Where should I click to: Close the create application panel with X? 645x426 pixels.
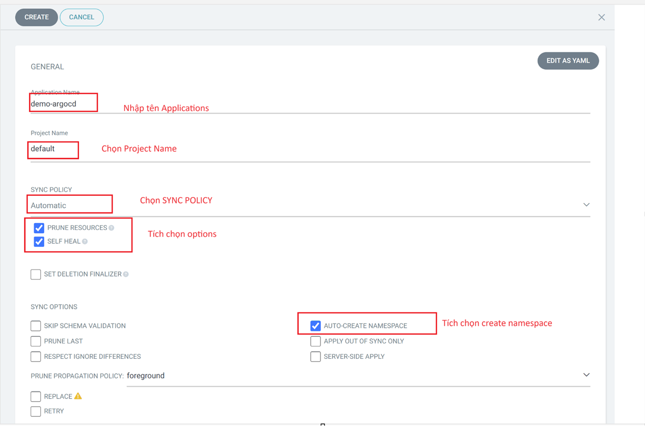(601, 18)
